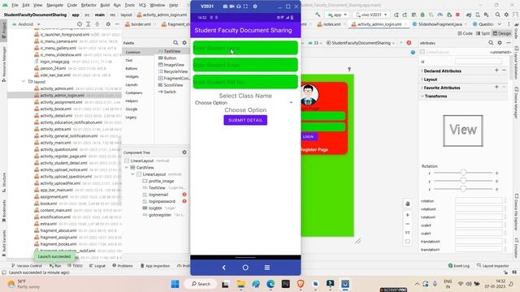Open Microsoft Edge from taskbar
Screen dimensions: 520x292
coord(271,284)
